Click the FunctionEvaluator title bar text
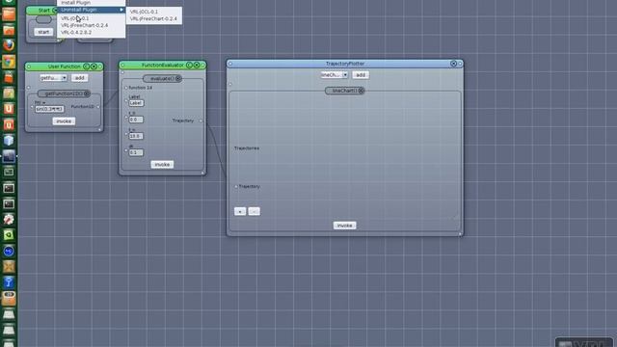The height and width of the screenshot is (347, 617). pyautogui.click(x=163, y=65)
